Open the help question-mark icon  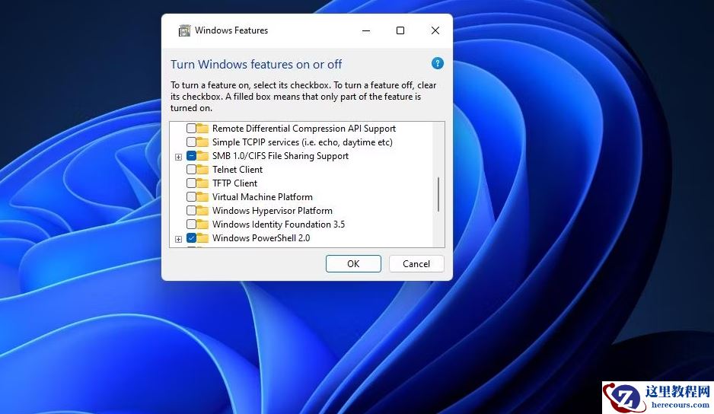pyautogui.click(x=437, y=63)
